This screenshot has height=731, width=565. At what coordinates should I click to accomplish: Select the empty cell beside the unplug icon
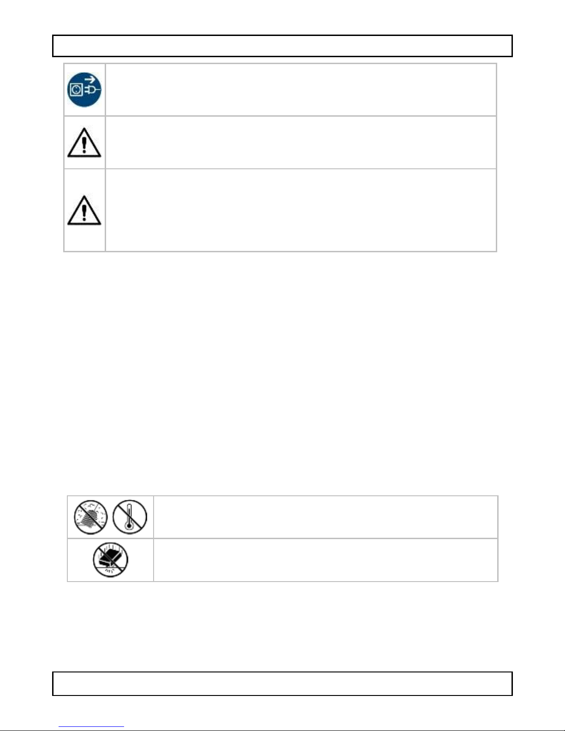pyautogui.click(x=301, y=89)
